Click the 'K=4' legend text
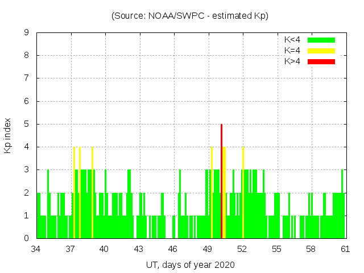 [x=292, y=51]
